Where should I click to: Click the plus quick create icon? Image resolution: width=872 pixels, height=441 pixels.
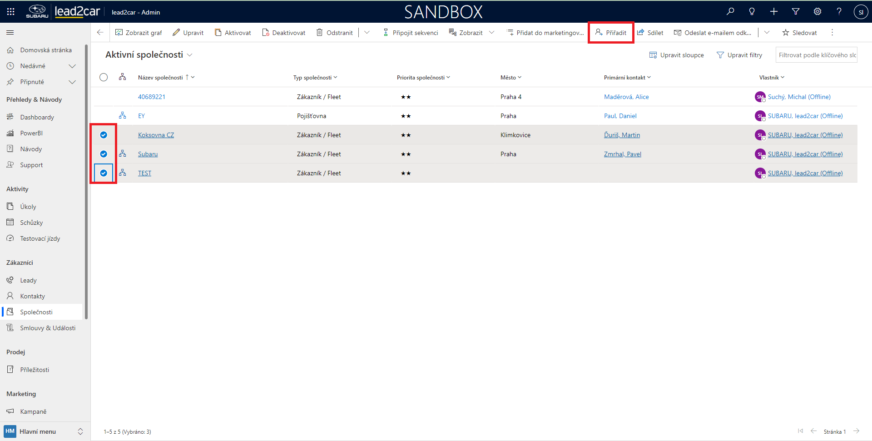(x=774, y=12)
